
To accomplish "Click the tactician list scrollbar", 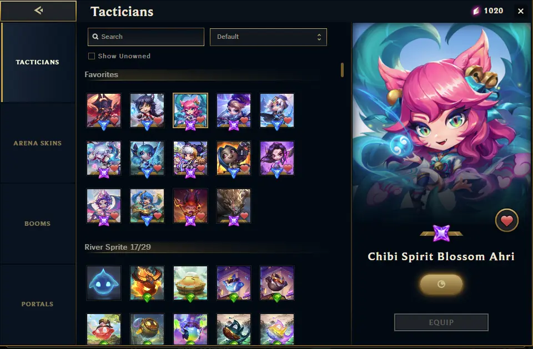I will 342,70.
